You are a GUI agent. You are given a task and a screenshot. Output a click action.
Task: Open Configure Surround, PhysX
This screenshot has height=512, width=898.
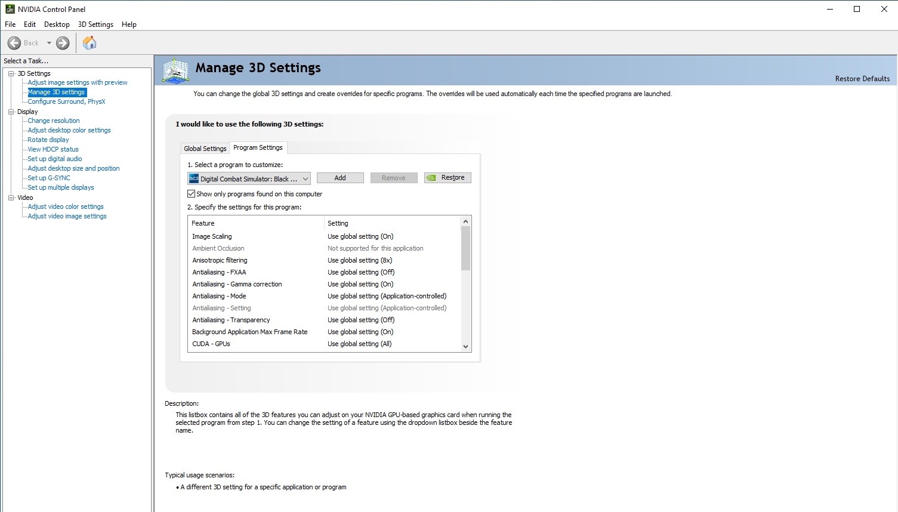pyautogui.click(x=66, y=101)
